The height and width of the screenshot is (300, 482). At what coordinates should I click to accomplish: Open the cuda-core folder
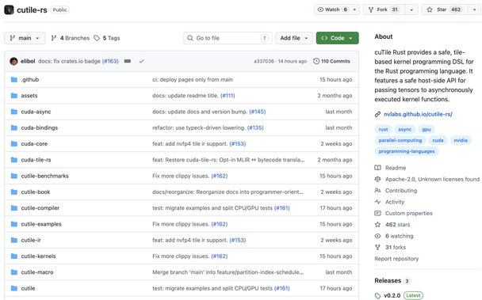(x=34, y=144)
